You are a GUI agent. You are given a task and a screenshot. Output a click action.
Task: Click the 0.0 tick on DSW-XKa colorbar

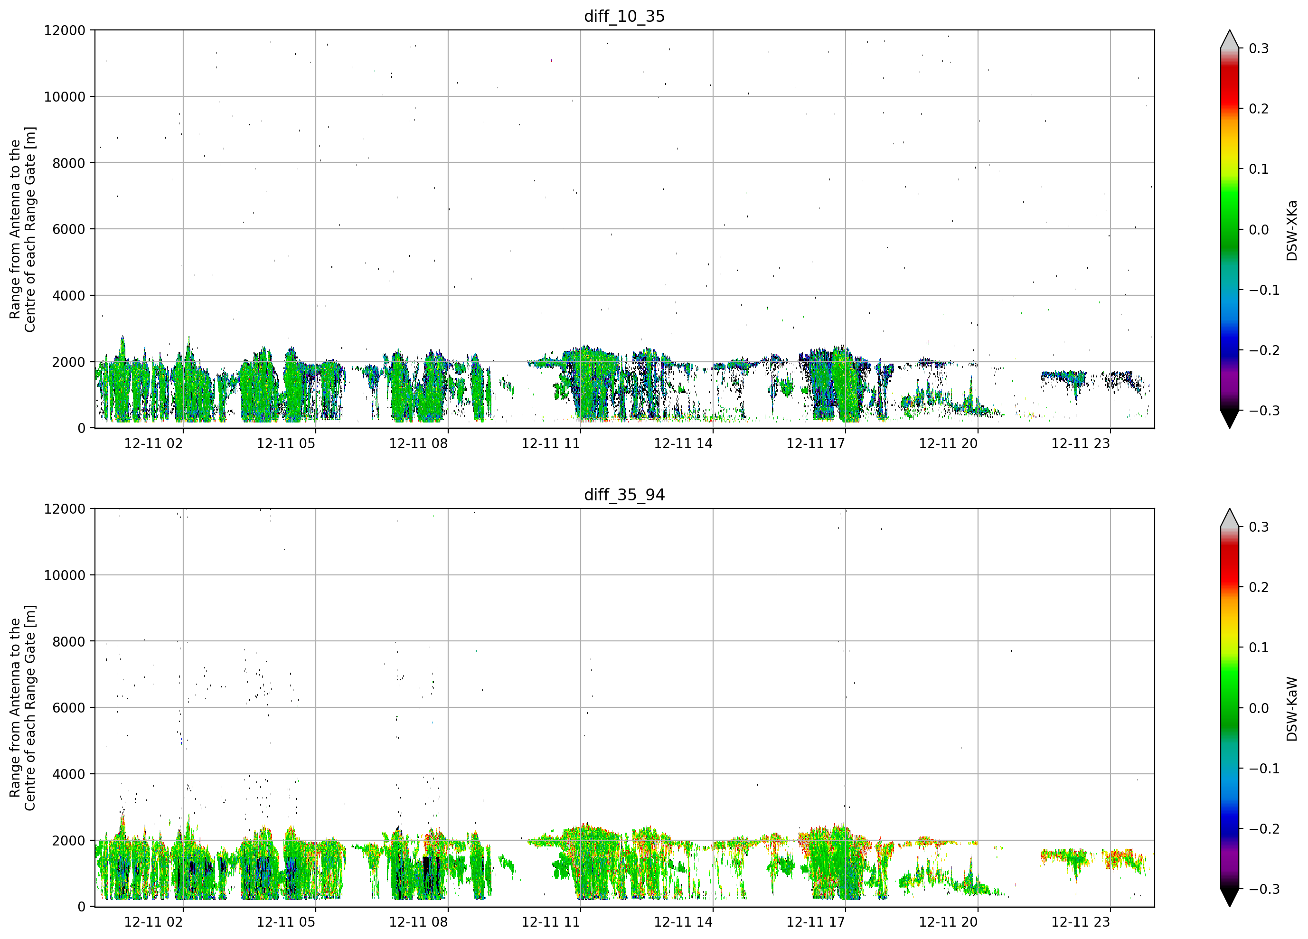click(x=1259, y=230)
